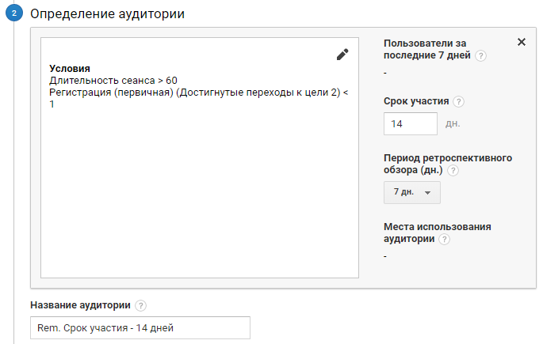Select the Период ретроспективного обзора label
Screen dimensions: 543x344
pos(448,164)
